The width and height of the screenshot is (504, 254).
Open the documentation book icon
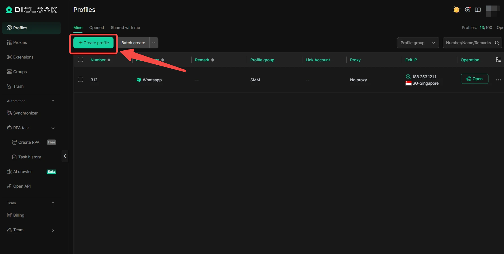[x=478, y=9]
